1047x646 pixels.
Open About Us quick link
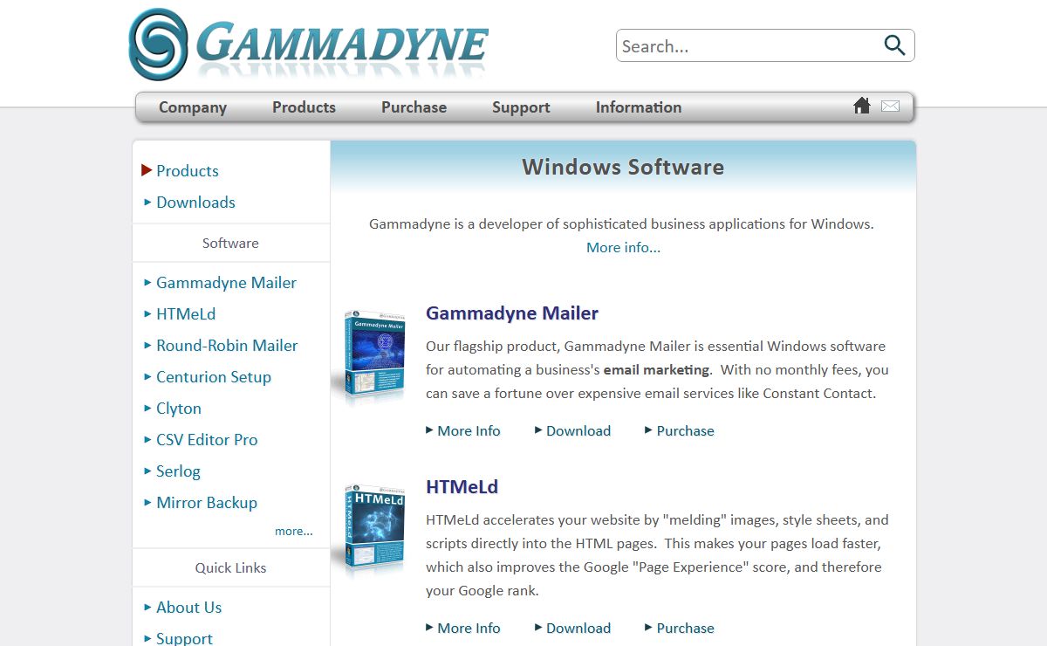point(188,608)
